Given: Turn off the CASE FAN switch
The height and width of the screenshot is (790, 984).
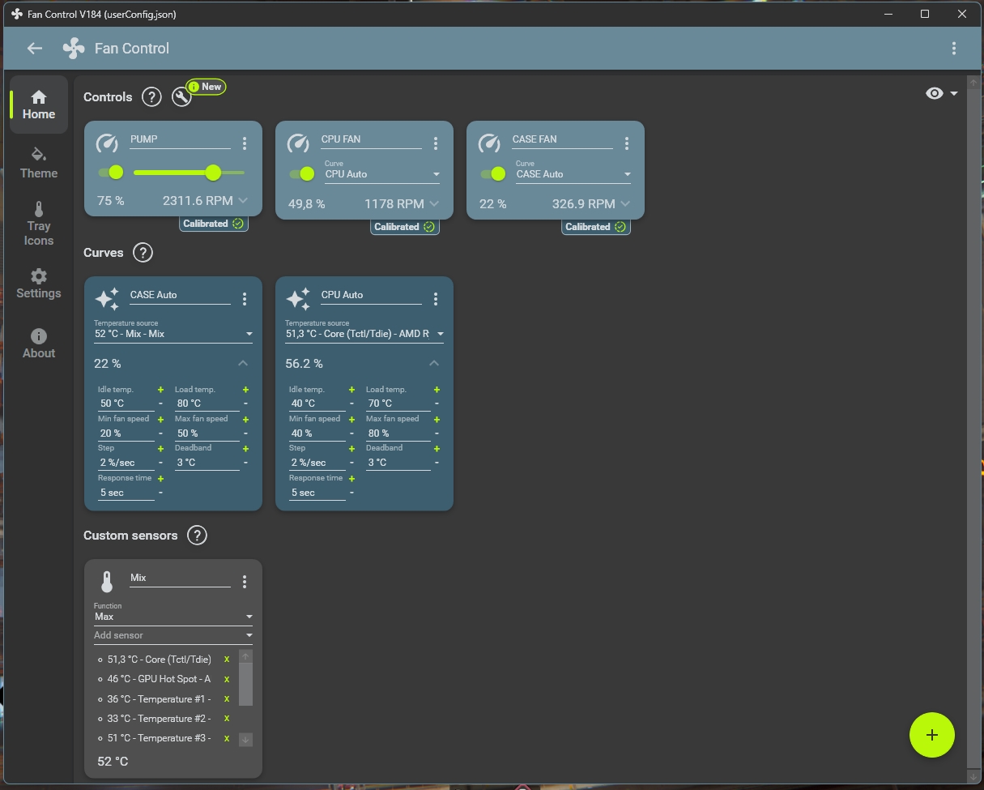Looking at the screenshot, I should tap(493, 174).
